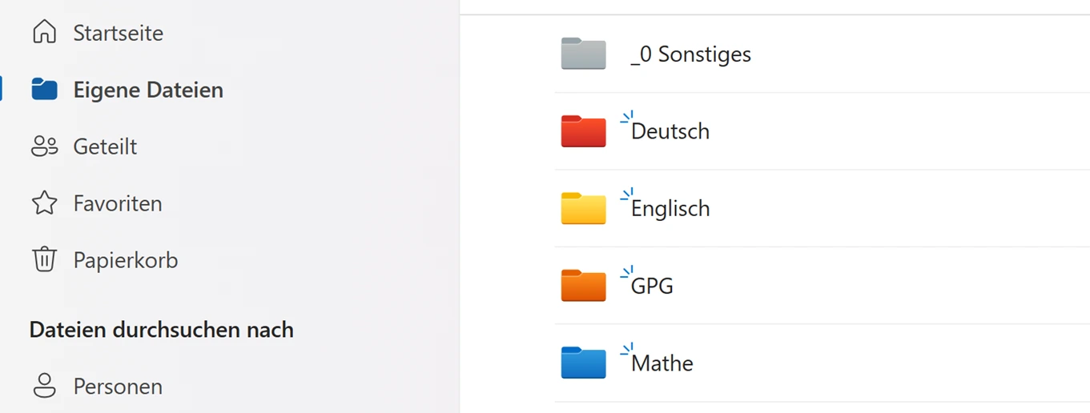Click the Startseite home icon
Screen dimensions: 1090x413
click(x=44, y=33)
